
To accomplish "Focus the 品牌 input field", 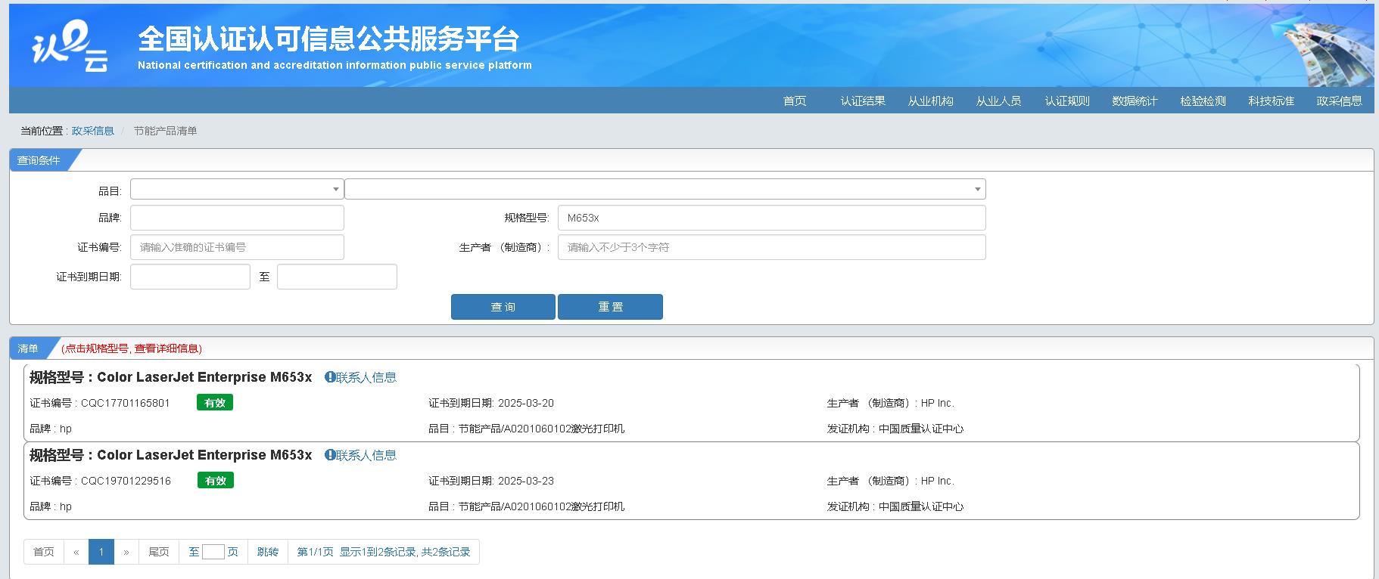I will 237,218.
